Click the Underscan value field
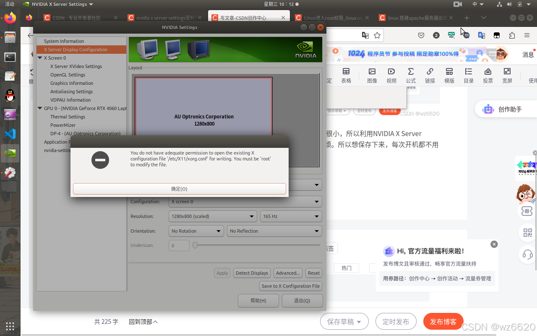 (x=179, y=245)
